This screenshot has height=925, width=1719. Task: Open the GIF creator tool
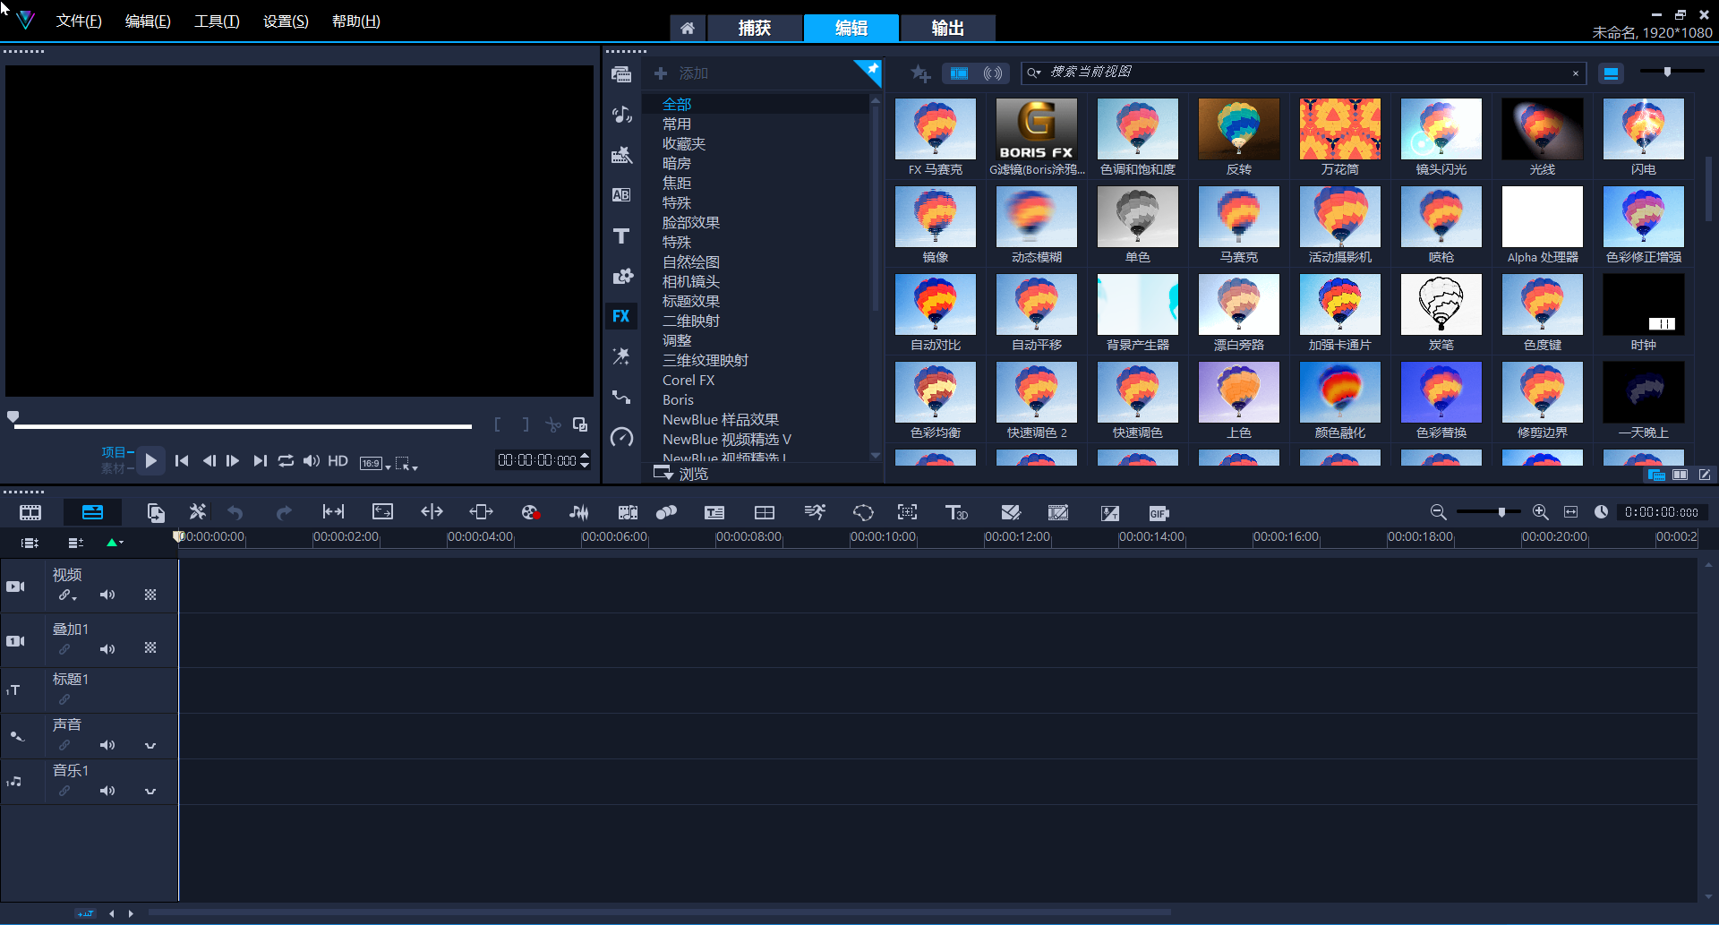point(1159,513)
